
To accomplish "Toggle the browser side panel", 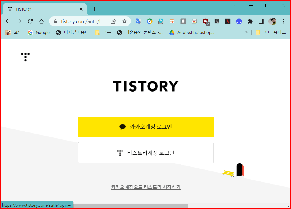I will click(x=261, y=21).
